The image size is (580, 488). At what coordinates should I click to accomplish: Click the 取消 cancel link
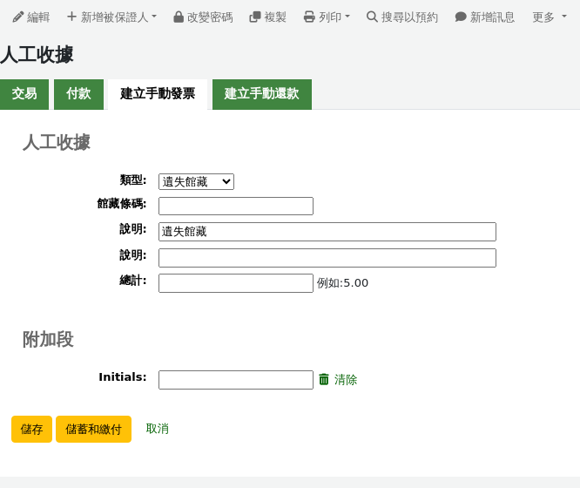pos(158,429)
